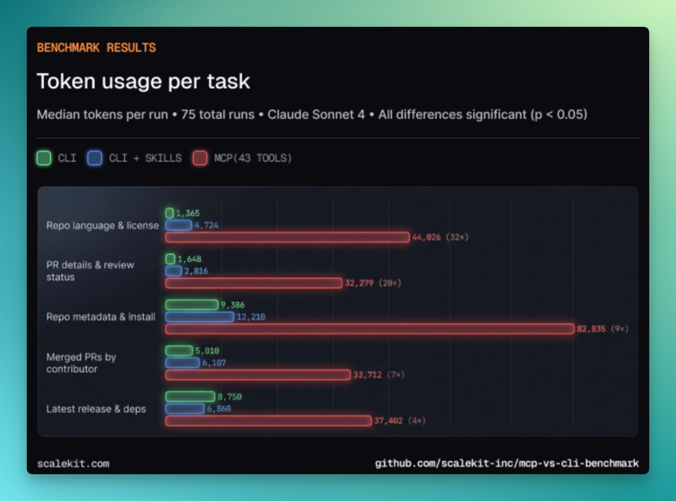Click the red bar valued 37,402
This screenshot has height=501, width=676.
coord(269,421)
